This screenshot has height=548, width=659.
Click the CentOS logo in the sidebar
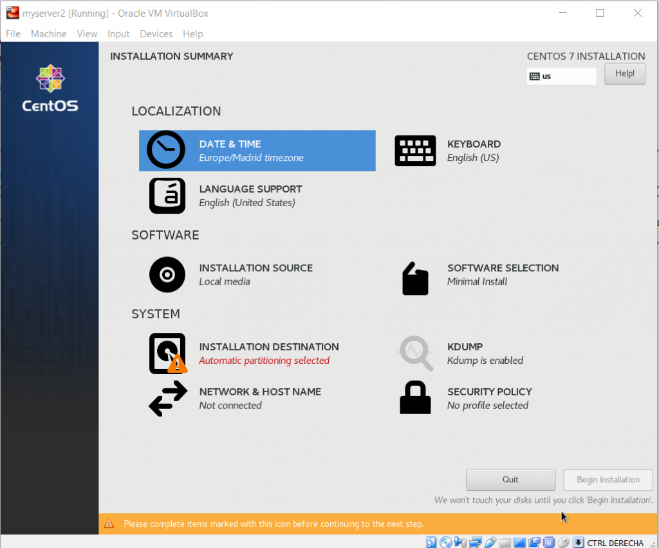[50, 88]
